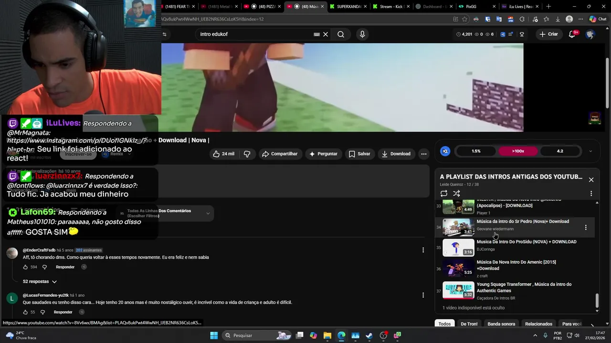Like LucasFernandes-yu2tk's comment
Screen dimensions: 611x343
25,312
